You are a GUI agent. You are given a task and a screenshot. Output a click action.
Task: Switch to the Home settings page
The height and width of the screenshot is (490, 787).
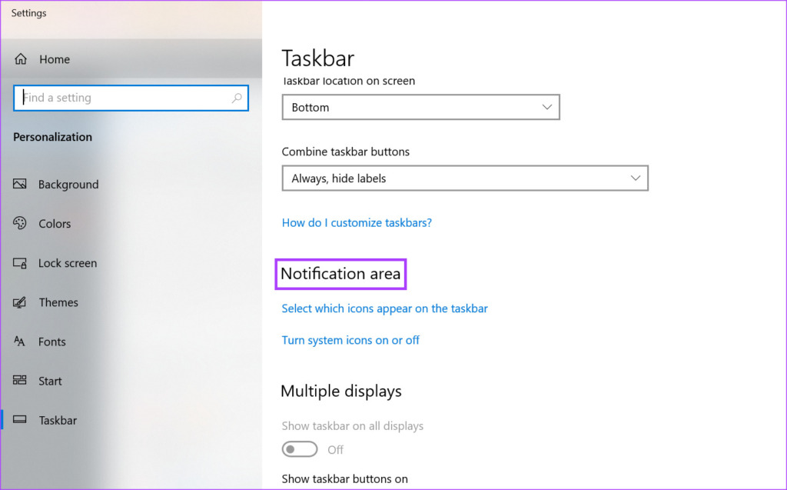pyautogui.click(x=54, y=59)
